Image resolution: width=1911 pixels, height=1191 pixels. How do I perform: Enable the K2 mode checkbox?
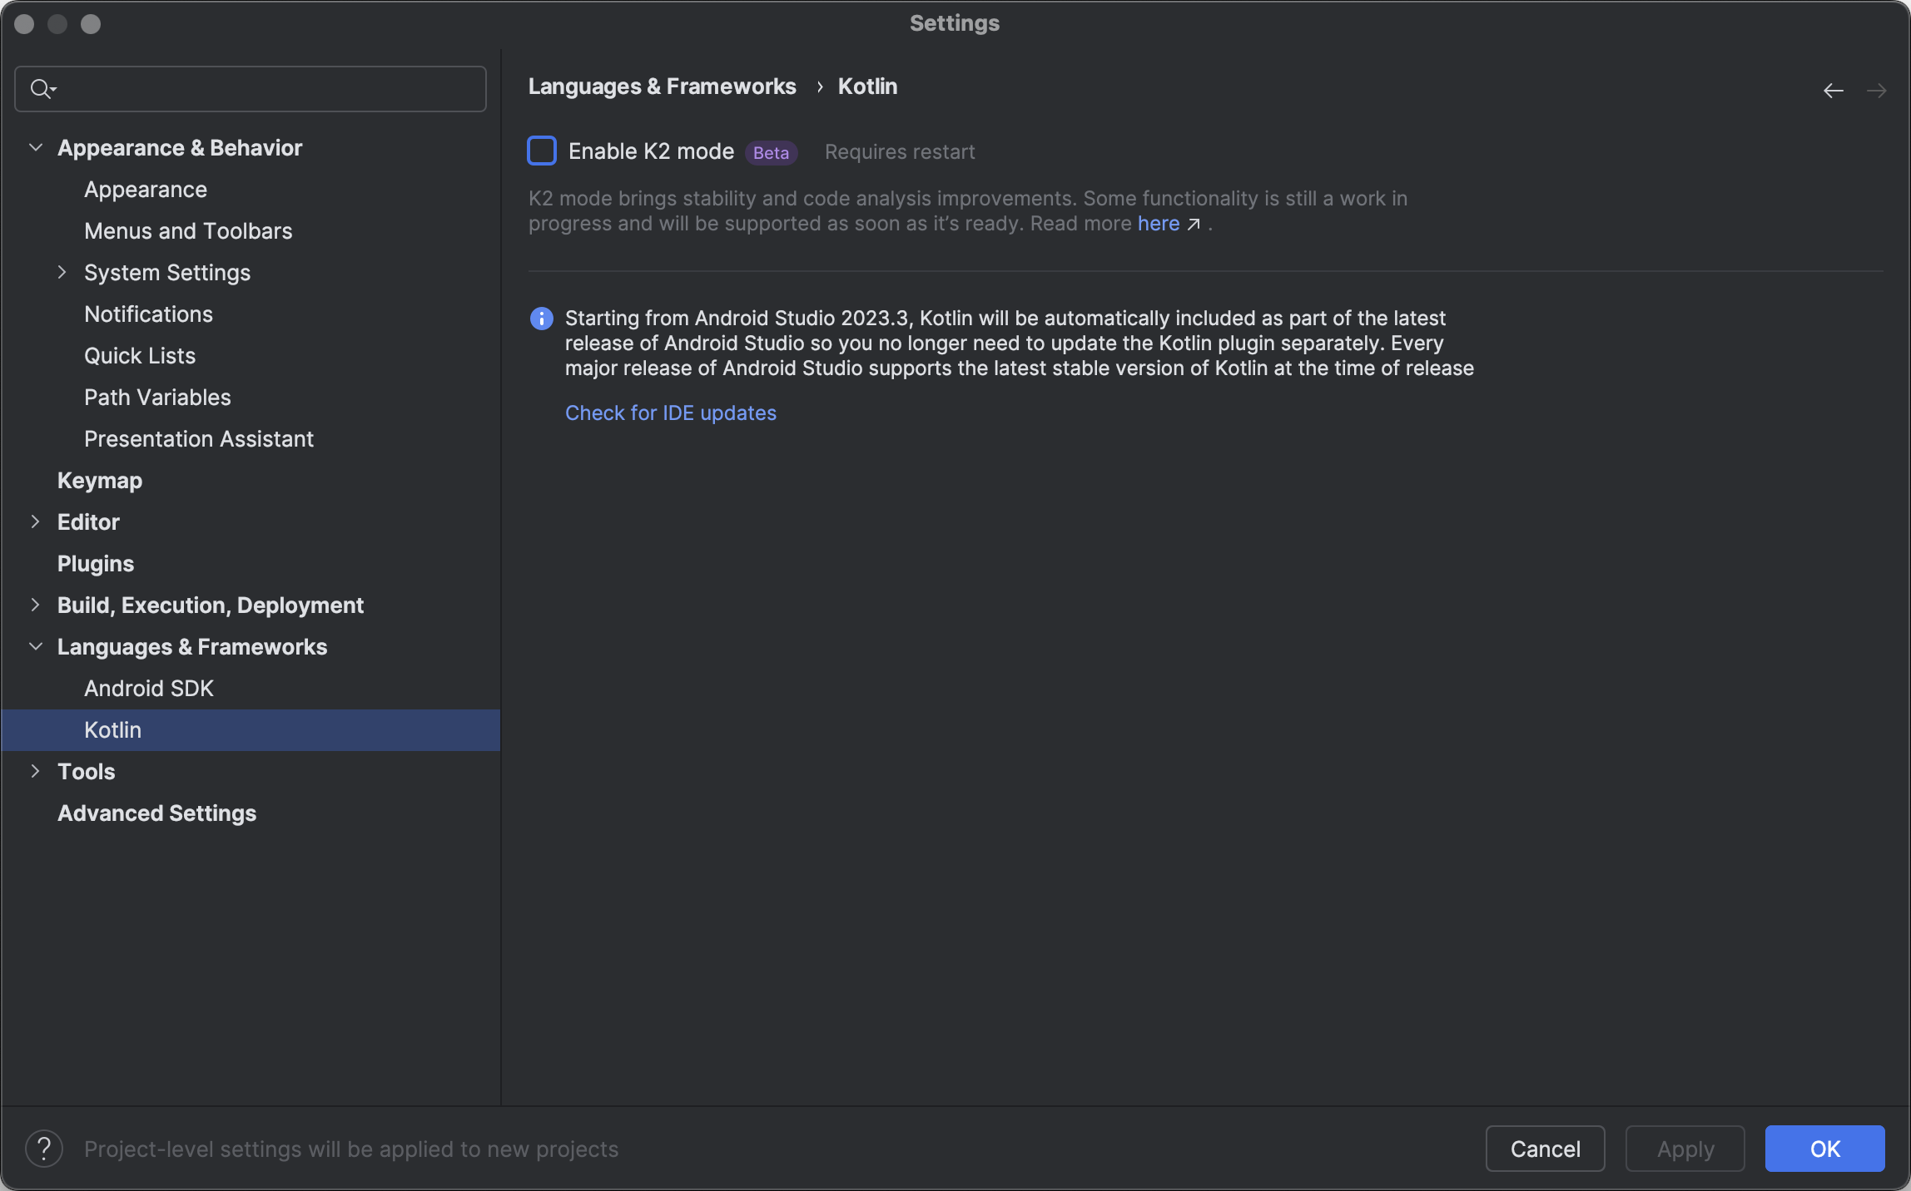pos(542,151)
